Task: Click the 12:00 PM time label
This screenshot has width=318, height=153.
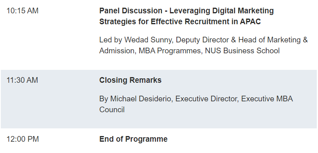Action: click(x=23, y=139)
